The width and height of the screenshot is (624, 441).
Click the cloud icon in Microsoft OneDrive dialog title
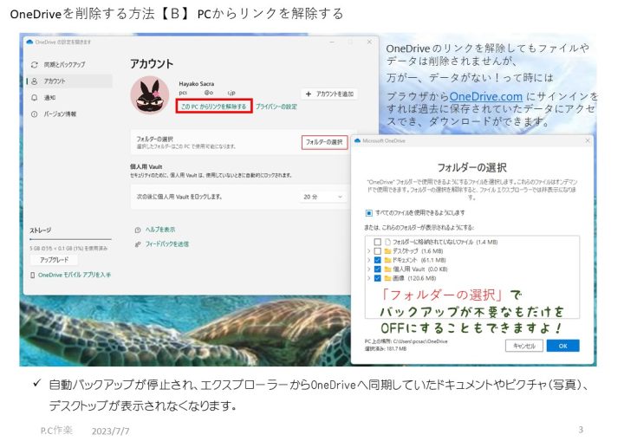(357, 140)
